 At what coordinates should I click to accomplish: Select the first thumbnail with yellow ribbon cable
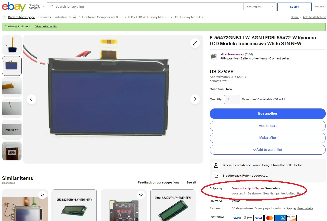click(12, 45)
